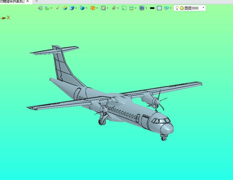Click the monitor display settings icon
The image size is (233, 180).
coord(142,8)
